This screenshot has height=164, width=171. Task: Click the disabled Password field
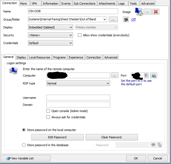click(x=132, y=145)
